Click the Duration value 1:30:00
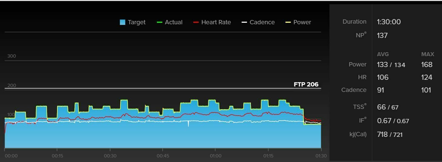This screenshot has height=162, width=442. [x=389, y=22]
